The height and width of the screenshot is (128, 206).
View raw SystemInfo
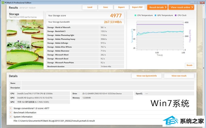click(147, 76)
